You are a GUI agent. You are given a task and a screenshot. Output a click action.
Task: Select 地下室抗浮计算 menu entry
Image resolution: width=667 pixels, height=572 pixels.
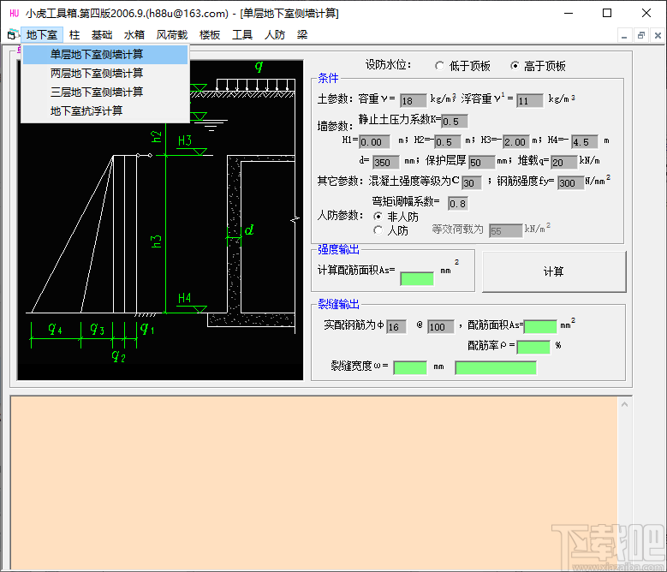pos(105,111)
